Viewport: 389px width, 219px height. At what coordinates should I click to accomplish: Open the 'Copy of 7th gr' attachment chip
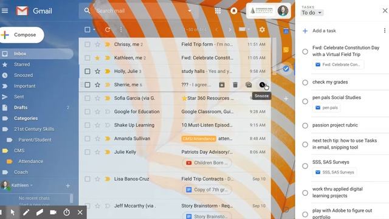click(207, 190)
